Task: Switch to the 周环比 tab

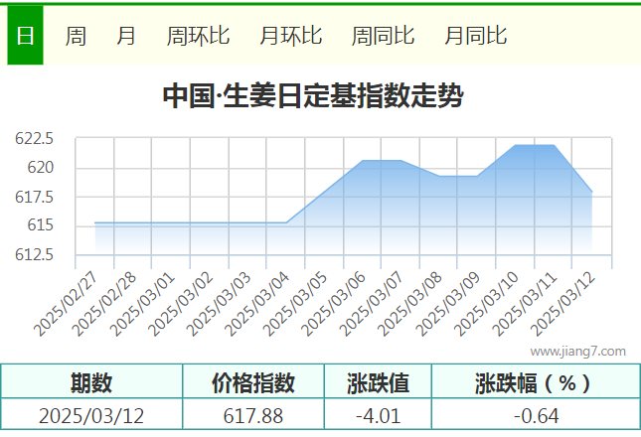Action: click(x=198, y=37)
